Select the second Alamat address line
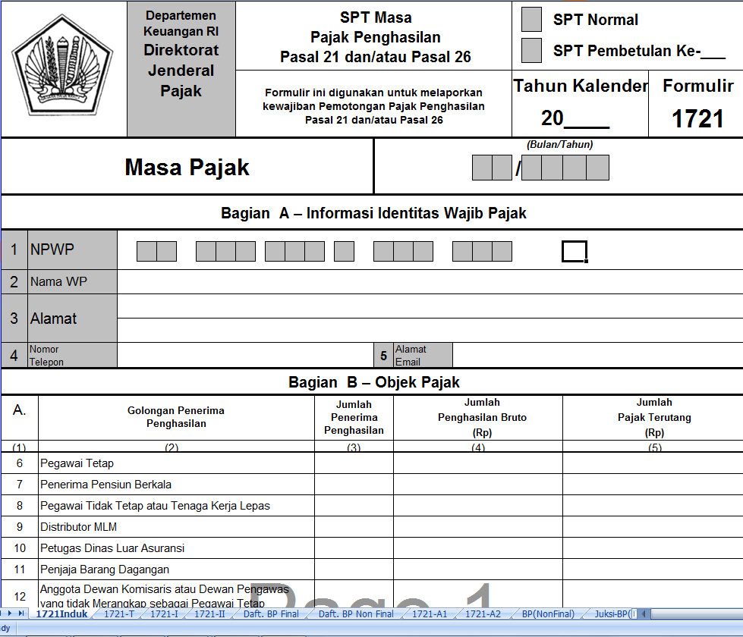The height and width of the screenshot is (637, 743). click(430, 330)
